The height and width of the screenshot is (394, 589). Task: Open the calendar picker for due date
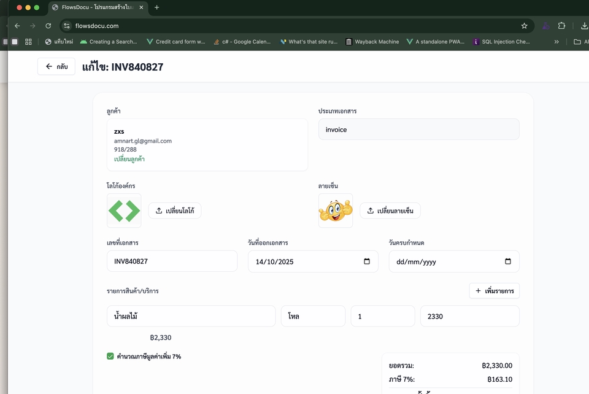(x=508, y=261)
